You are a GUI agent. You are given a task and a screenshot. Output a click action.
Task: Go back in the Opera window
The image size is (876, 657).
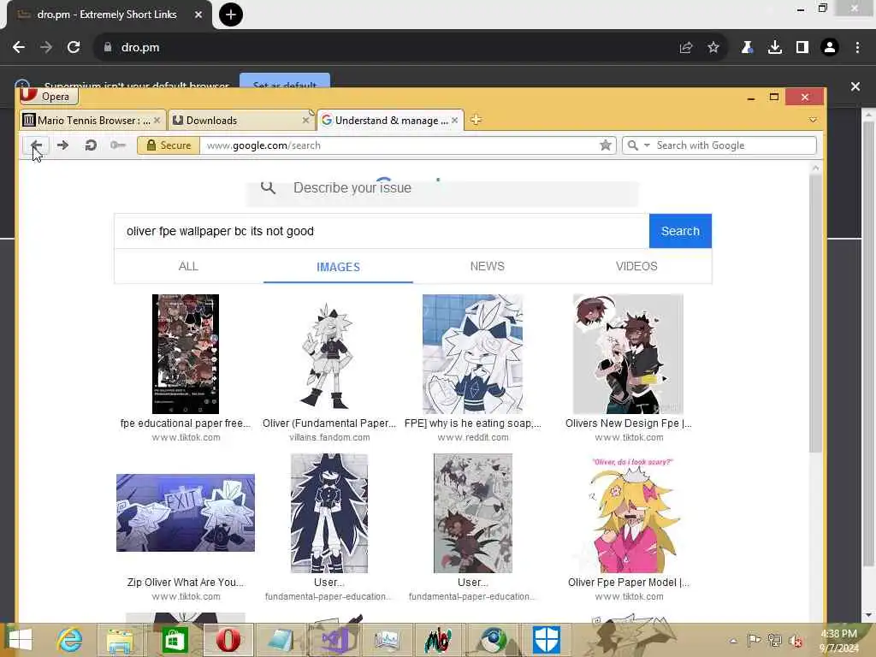36,145
